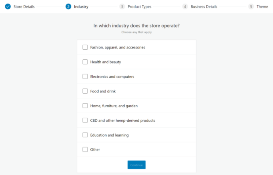Jump to Business Details step
This screenshot has height=175, width=273.
[x=204, y=6]
